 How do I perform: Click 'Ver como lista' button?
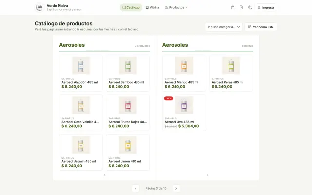click(x=261, y=27)
